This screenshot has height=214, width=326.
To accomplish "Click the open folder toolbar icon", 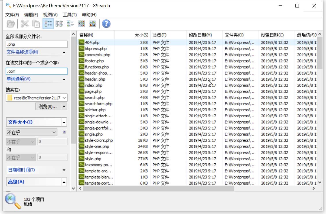I will tap(11, 24).
